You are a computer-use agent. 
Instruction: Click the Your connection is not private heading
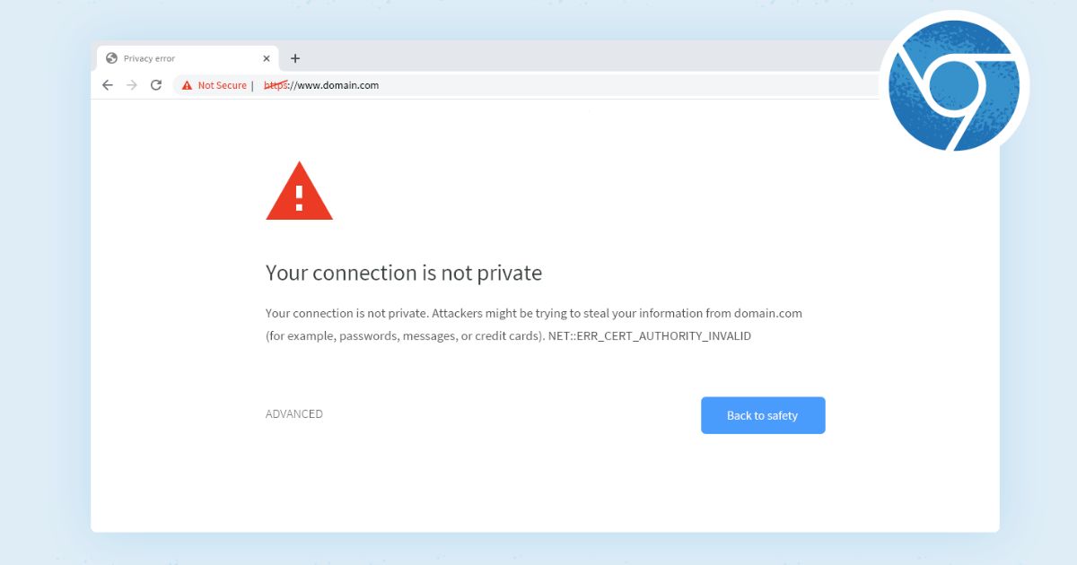pyautogui.click(x=404, y=273)
